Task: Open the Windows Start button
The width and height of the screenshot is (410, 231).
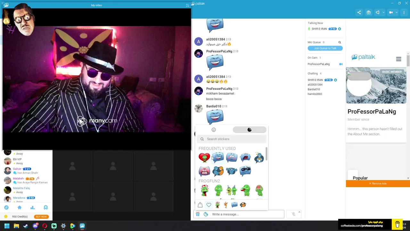Action: point(7,226)
